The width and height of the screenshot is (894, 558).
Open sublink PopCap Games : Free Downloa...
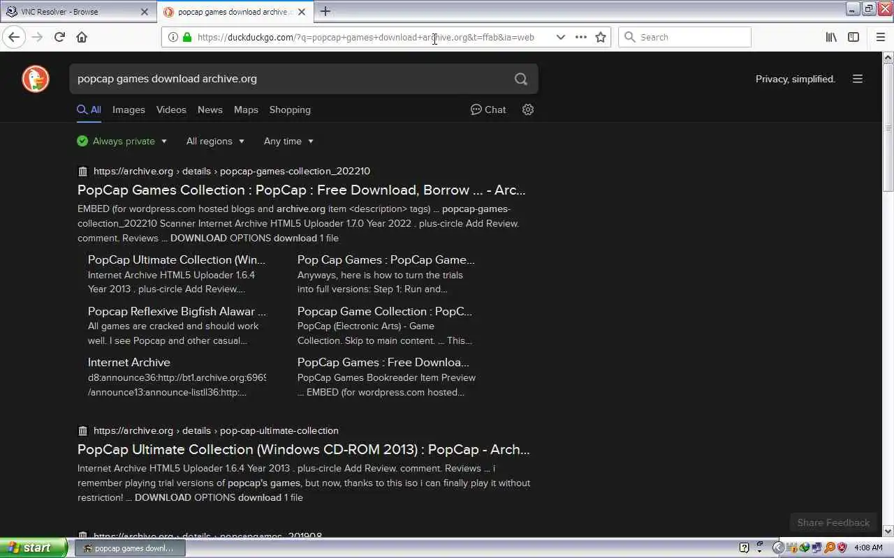click(383, 362)
